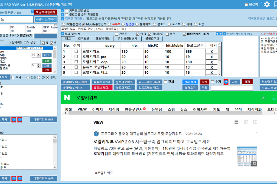Enable the 항상위 always-on-top checkbox
Viewport: 277px width, 184px height.
point(246,4)
